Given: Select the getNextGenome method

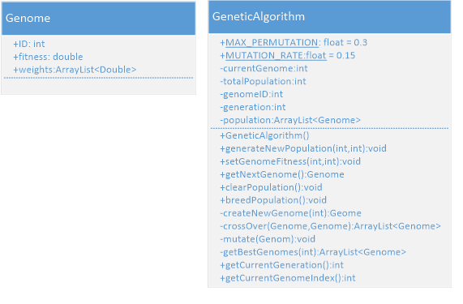Looking at the screenshot, I should pyautogui.click(x=282, y=174).
